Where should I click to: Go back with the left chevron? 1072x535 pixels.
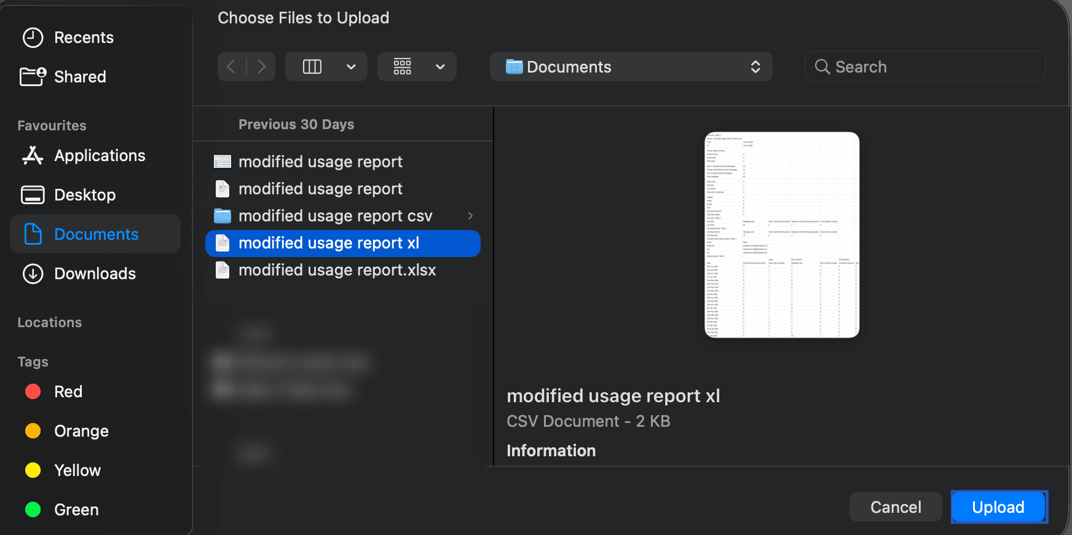coord(231,66)
